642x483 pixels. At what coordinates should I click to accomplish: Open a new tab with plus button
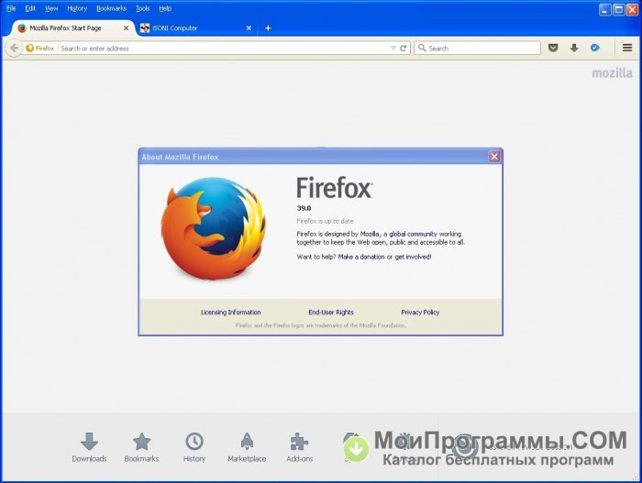coord(268,27)
